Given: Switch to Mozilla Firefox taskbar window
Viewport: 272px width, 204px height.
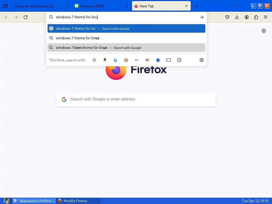Looking at the screenshot, I should 79,201.
